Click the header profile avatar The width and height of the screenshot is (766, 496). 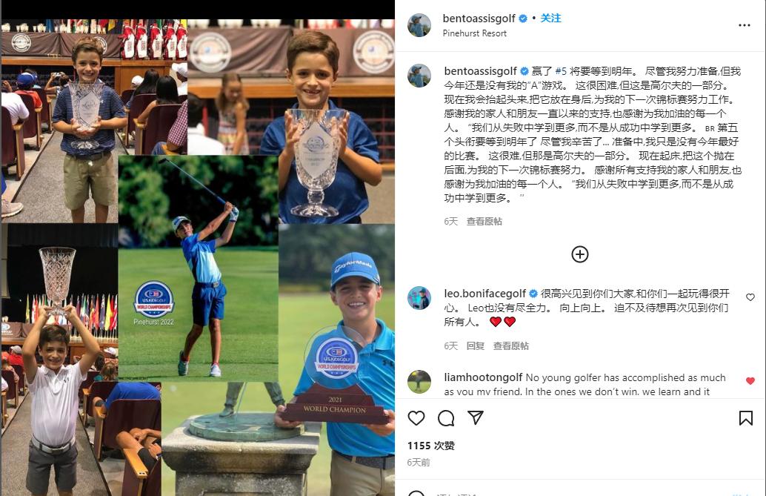(419, 25)
